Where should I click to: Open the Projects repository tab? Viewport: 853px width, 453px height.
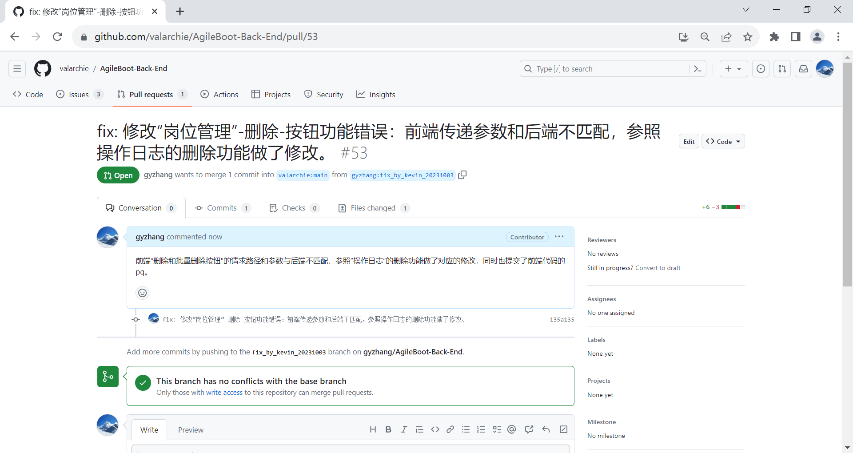[271, 95]
